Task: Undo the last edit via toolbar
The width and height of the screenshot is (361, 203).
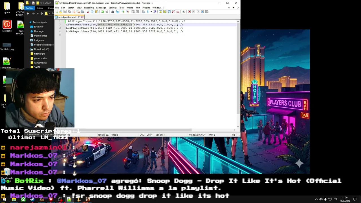Action: tap(103, 12)
